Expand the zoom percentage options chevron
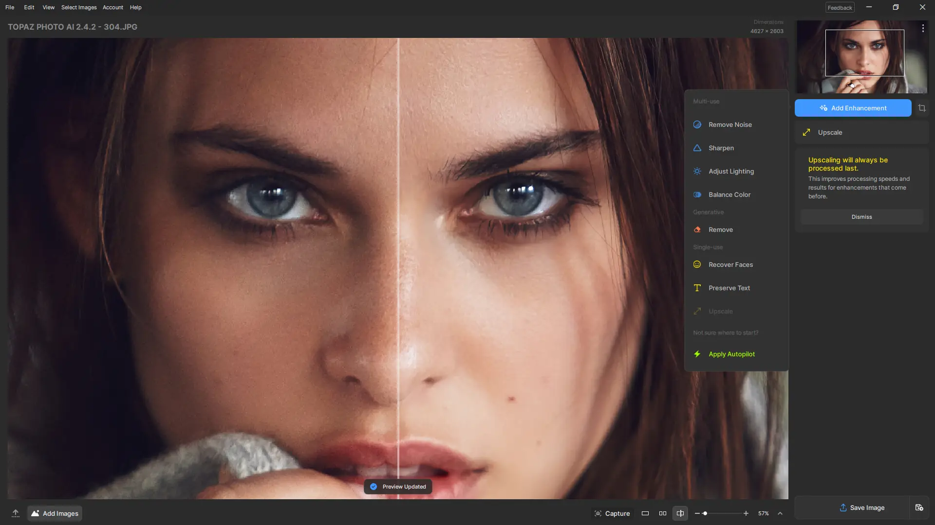 pyautogui.click(x=780, y=513)
